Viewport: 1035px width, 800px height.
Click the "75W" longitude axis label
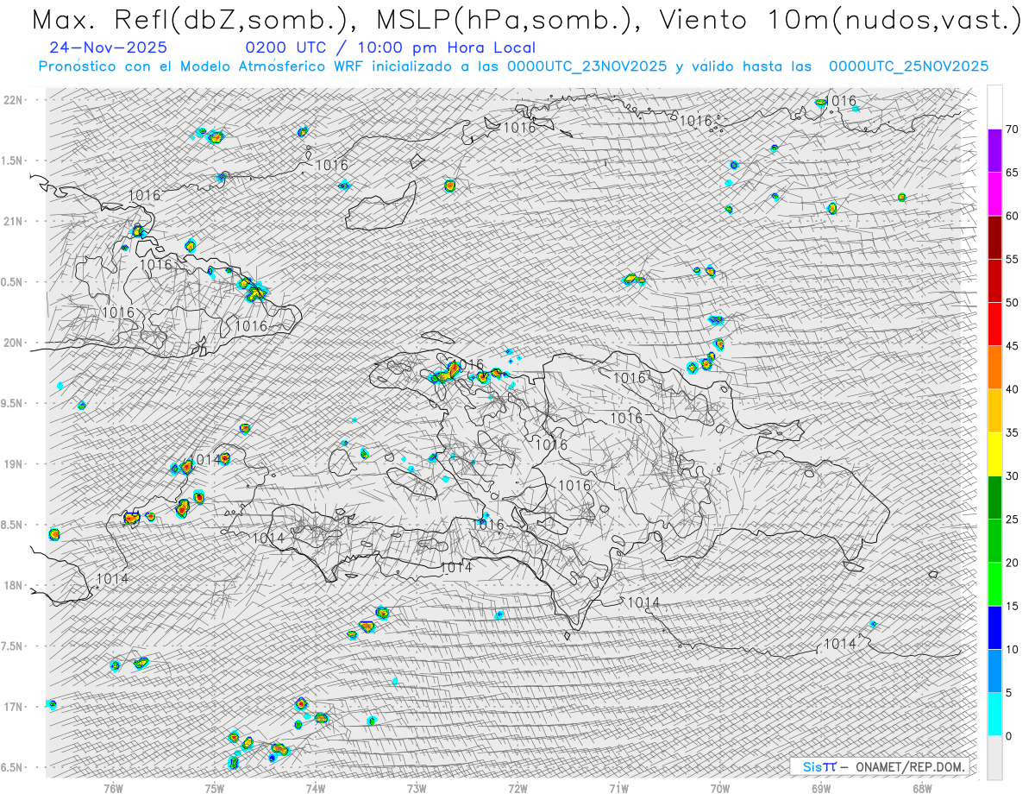(x=215, y=788)
